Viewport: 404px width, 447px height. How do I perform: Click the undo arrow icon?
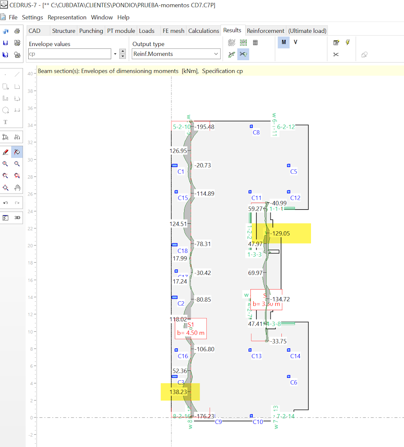[5, 203]
